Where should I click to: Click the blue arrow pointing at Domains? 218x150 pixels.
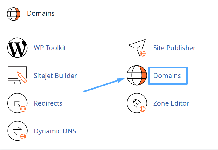coord(104,85)
